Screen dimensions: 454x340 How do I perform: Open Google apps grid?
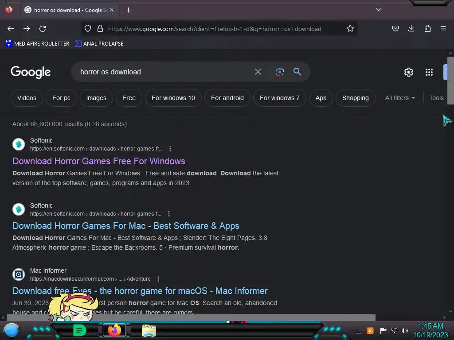(x=429, y=72)
